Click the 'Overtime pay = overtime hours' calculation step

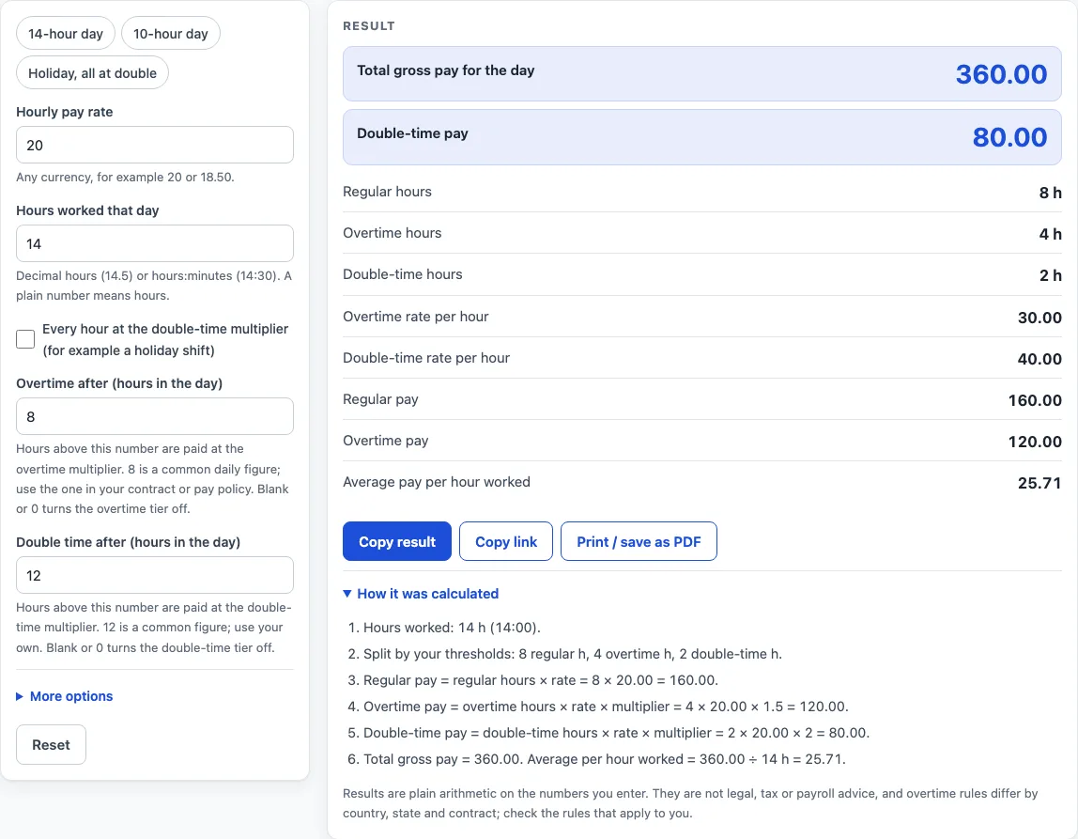point(606,707)
